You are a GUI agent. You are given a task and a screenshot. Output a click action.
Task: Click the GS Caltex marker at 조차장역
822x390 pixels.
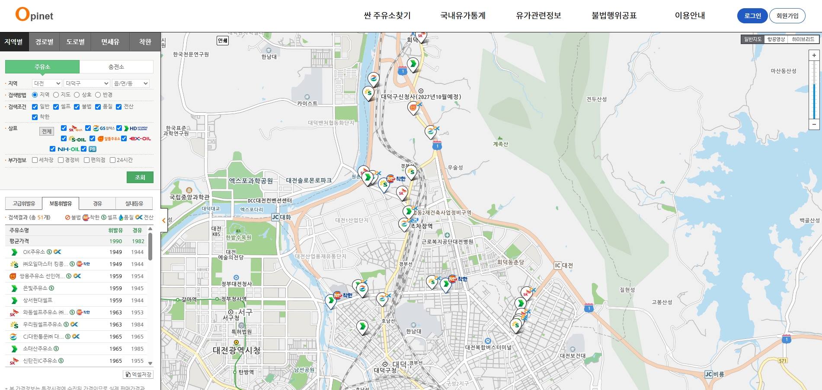coord(404,225)
